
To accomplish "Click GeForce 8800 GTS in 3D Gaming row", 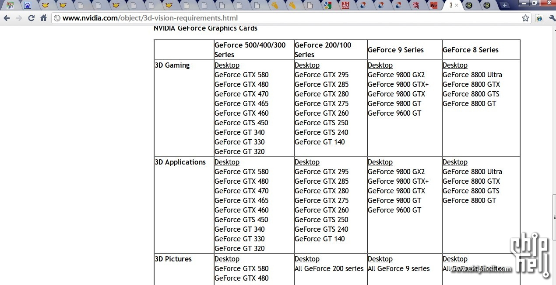I will 471,94.
